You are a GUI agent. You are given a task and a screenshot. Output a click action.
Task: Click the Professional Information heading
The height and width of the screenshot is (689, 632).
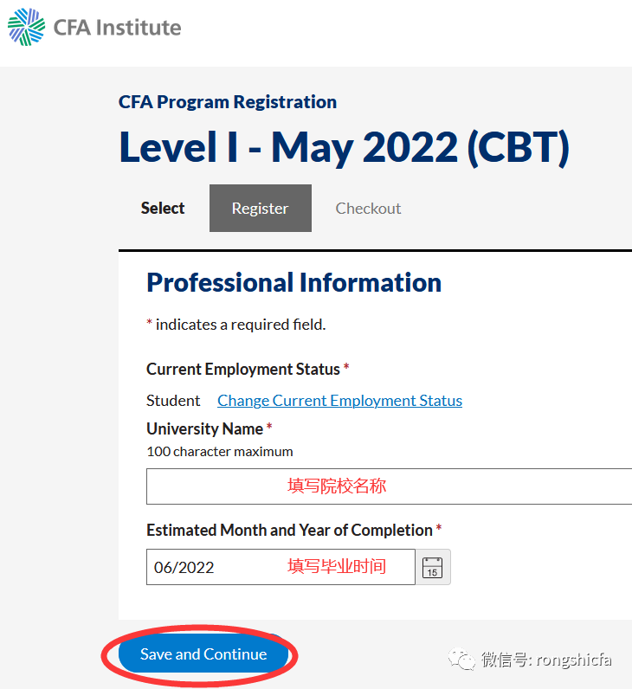(294, 282)
